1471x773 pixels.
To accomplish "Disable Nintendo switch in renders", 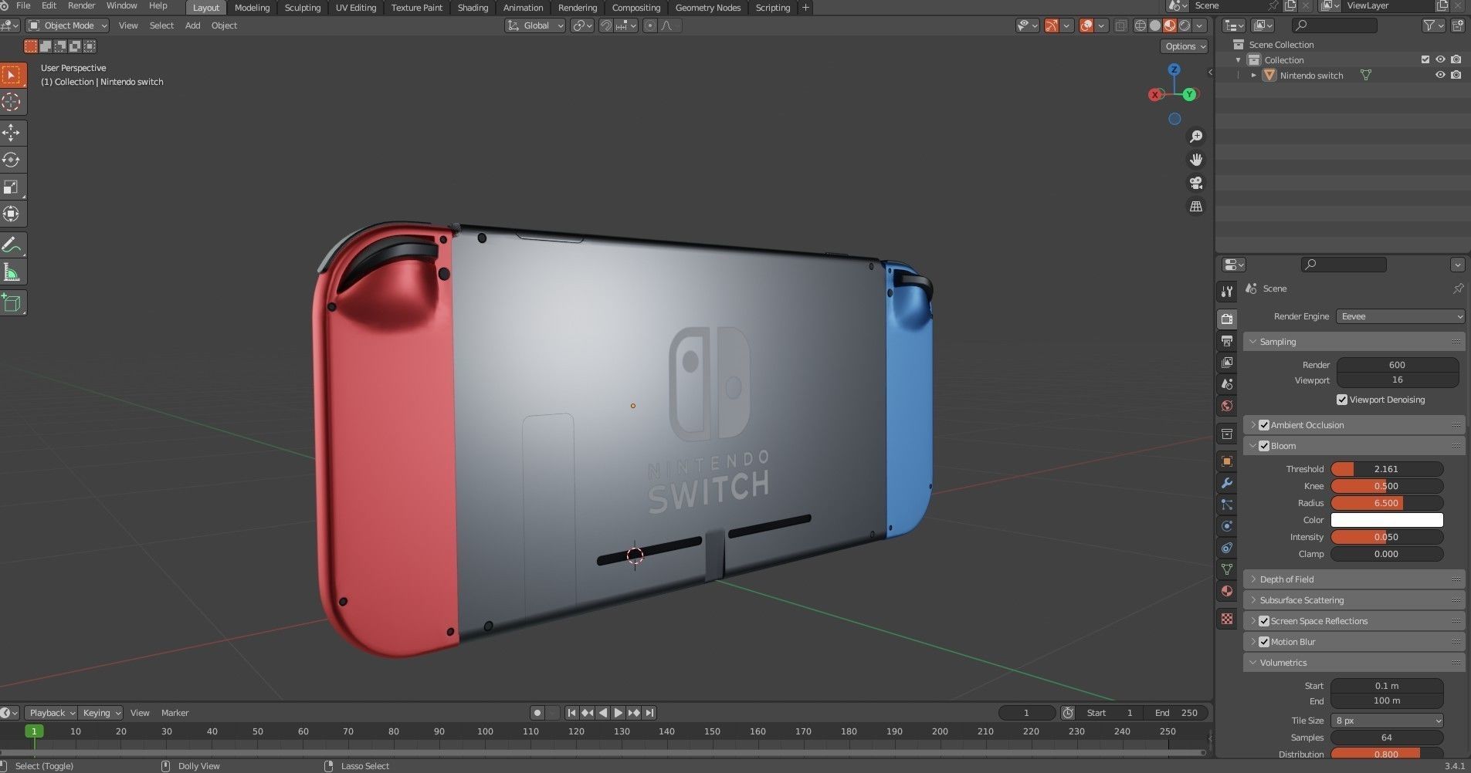I will point(1456,75).
